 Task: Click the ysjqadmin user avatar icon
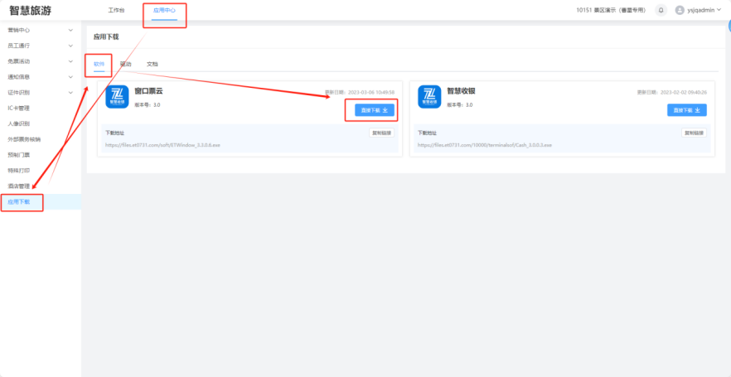tap(680, 10)
